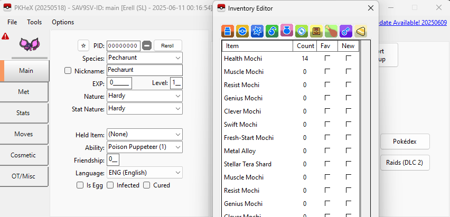The height and width of the screenshot is (217, 450).
Task: Open the Tools menu
Action: pyautogui.click(x=34, y=22)
